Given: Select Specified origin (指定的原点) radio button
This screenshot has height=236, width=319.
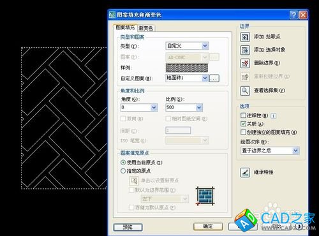Looking at the screenshot, I should 123,171.
